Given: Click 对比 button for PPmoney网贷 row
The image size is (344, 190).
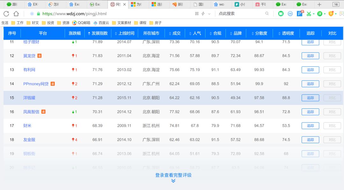Looking at the screenshot, I should click(332, 84).
